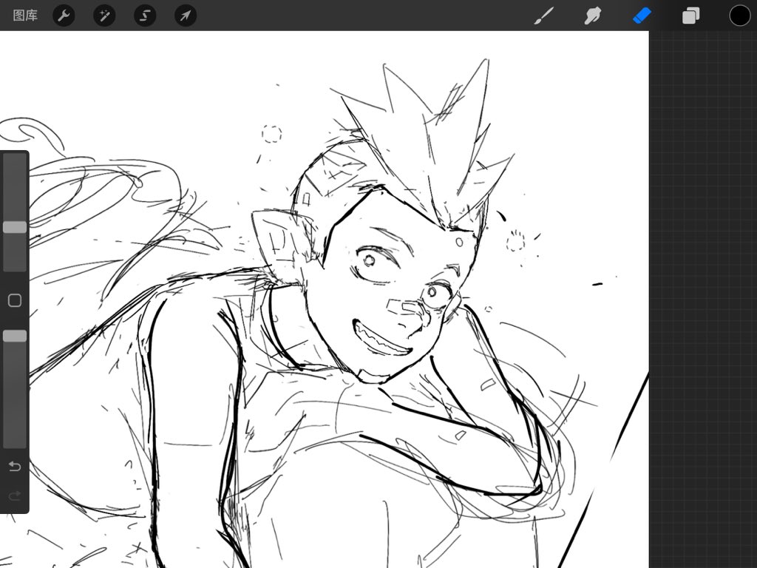Select the Brush tool
Viewport: 757px width, 568px height.
[x=544, y=16]
